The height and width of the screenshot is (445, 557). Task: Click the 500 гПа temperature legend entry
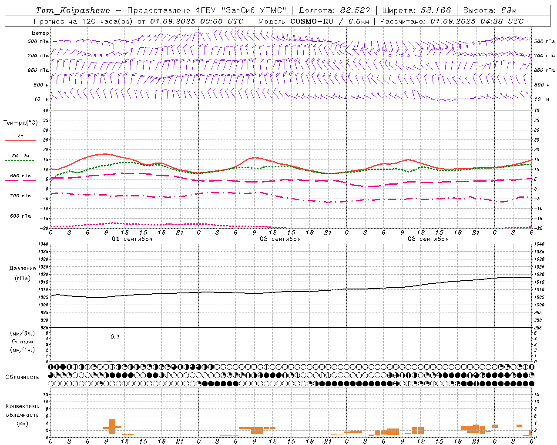pos(20,216)
